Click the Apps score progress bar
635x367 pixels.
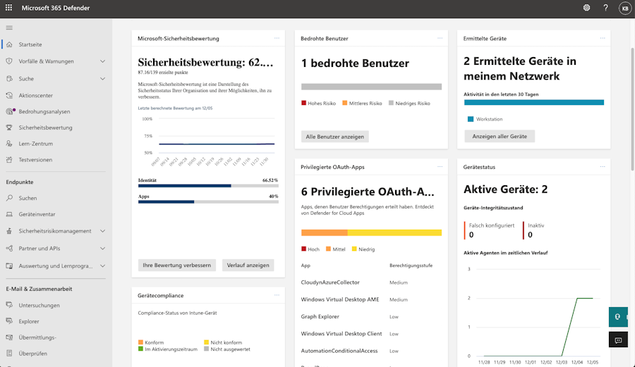(208, 201)
